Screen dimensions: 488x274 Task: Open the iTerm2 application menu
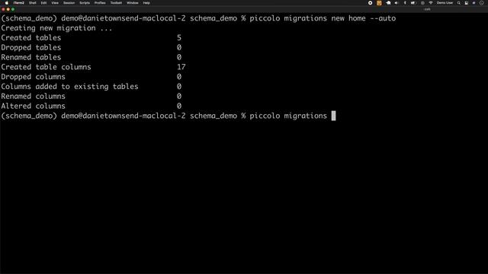pos(18,3)
